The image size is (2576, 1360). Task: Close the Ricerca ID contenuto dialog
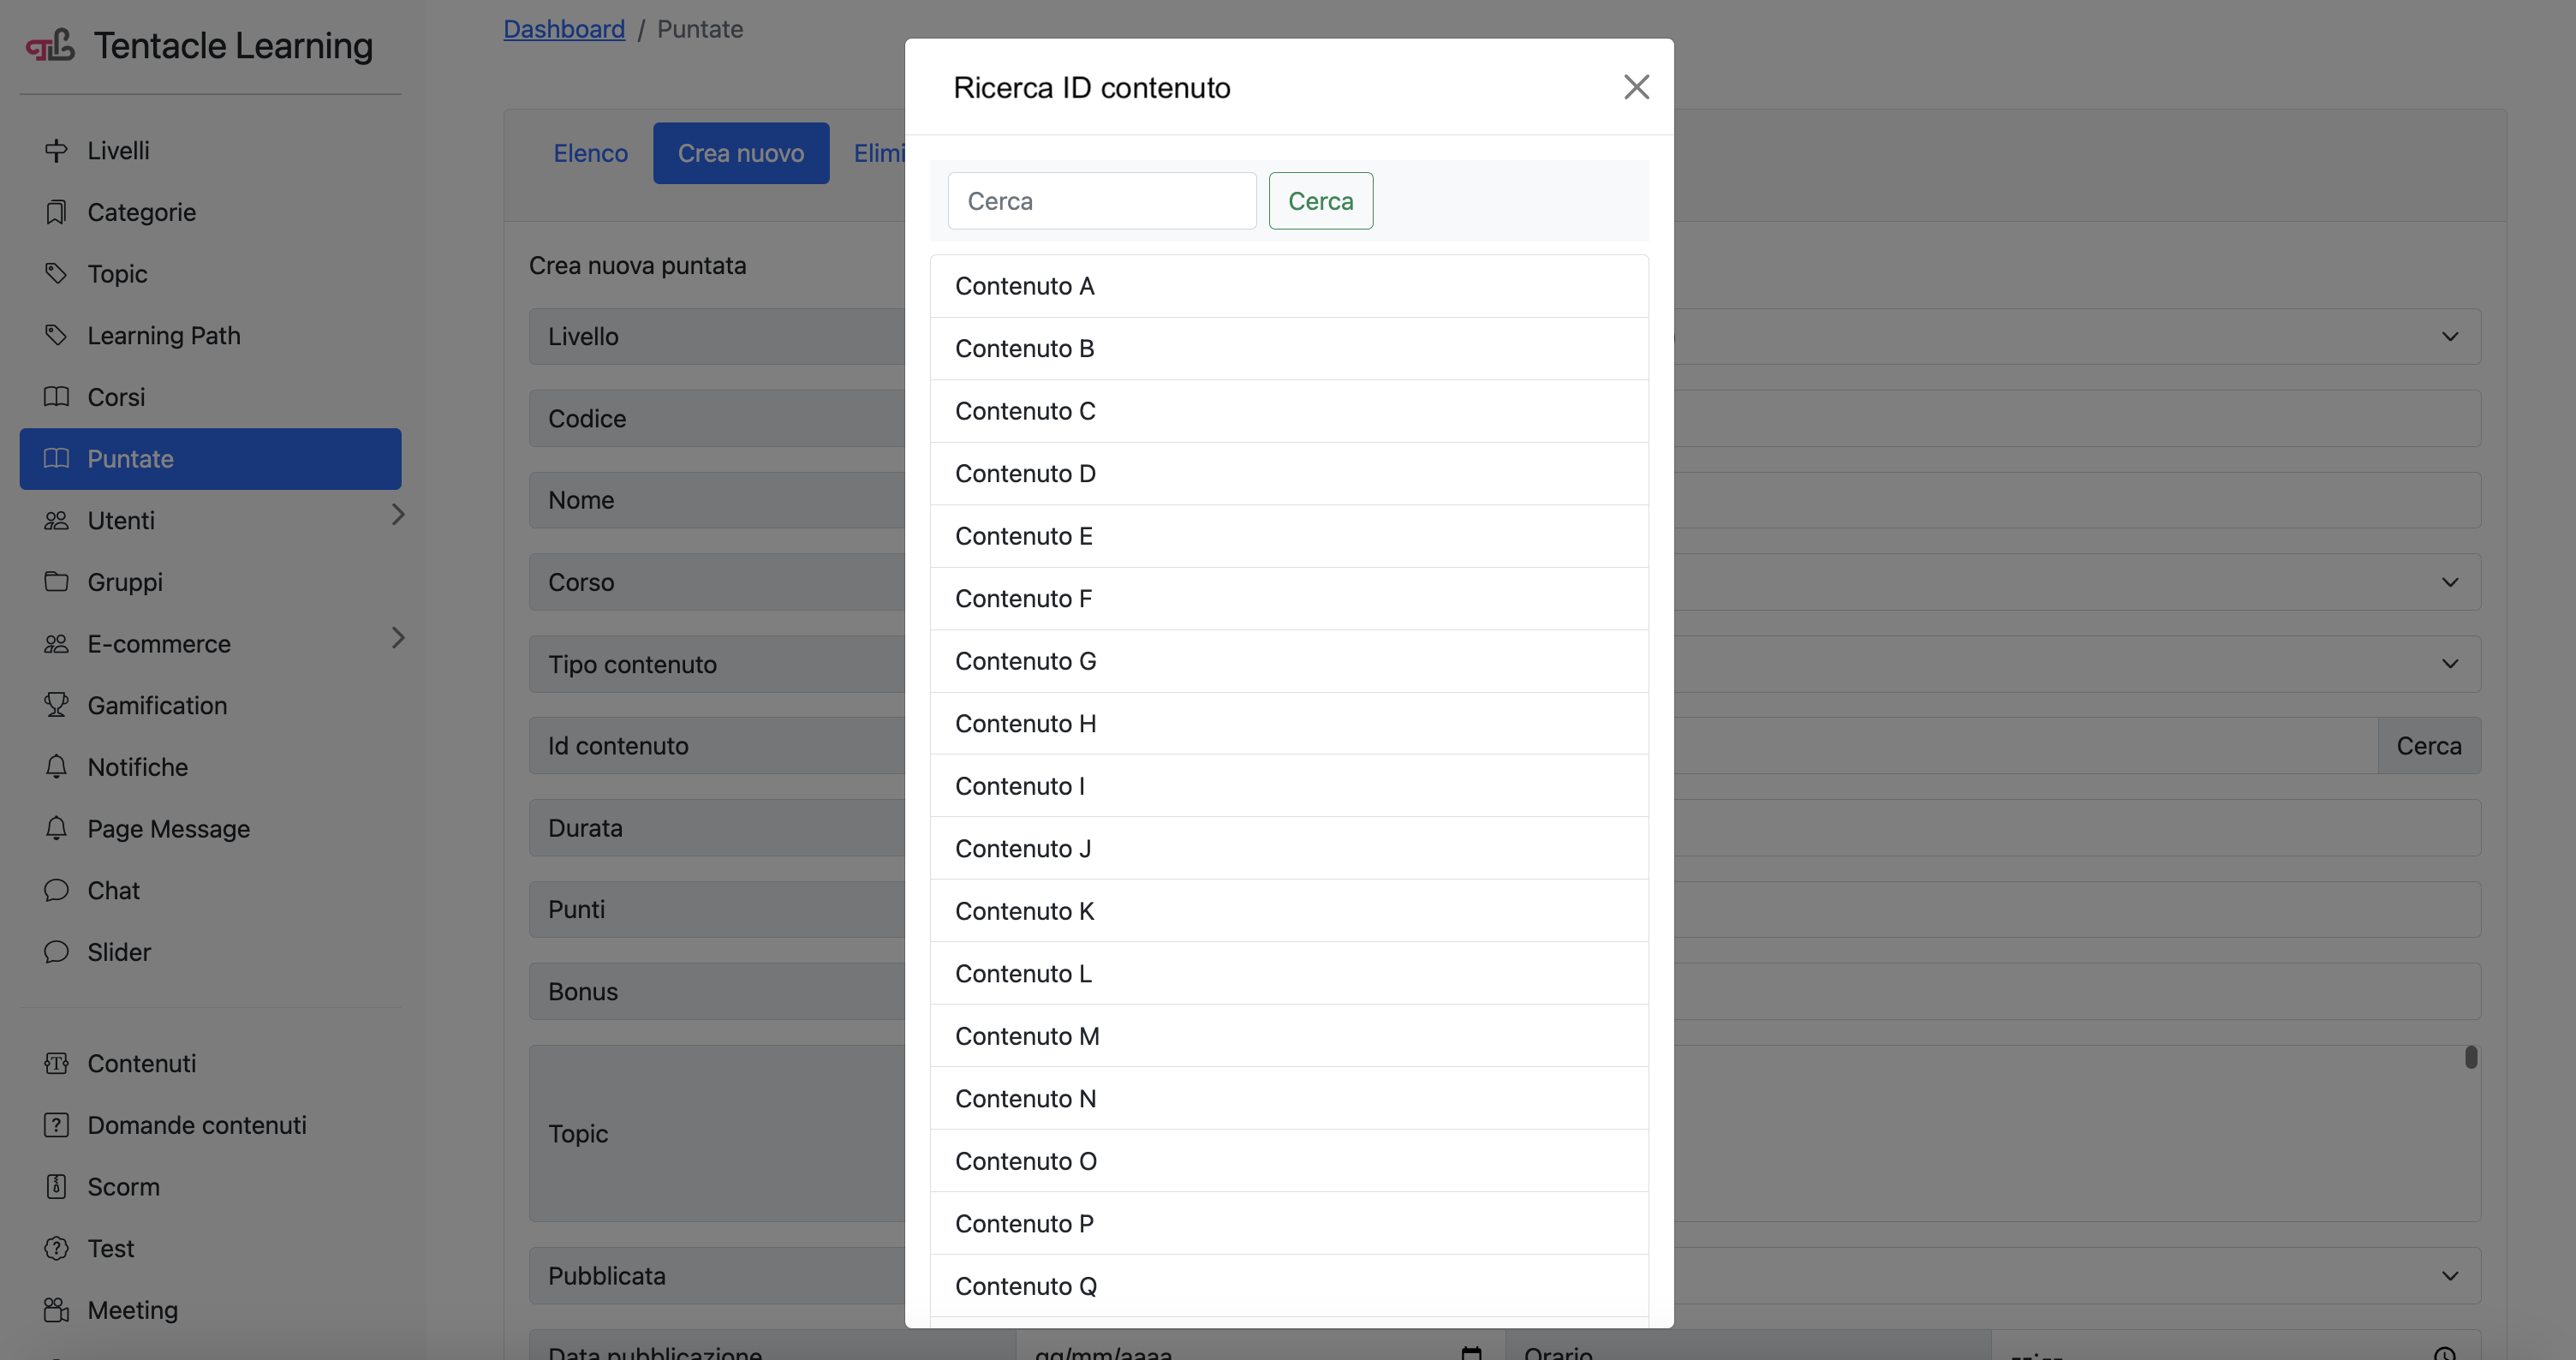pos(1636,87)
